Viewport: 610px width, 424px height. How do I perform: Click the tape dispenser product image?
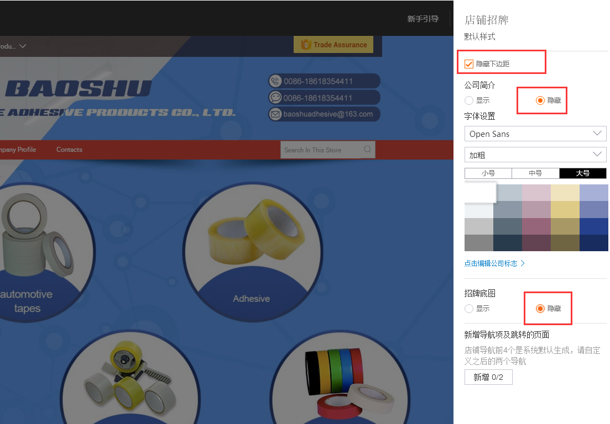(129, 378)
